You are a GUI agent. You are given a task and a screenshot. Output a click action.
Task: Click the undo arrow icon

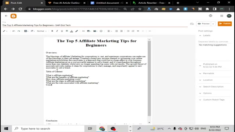(x=14, y=31)
